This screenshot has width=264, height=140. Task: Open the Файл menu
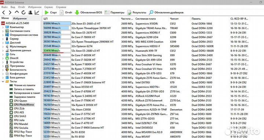(4, 7)
